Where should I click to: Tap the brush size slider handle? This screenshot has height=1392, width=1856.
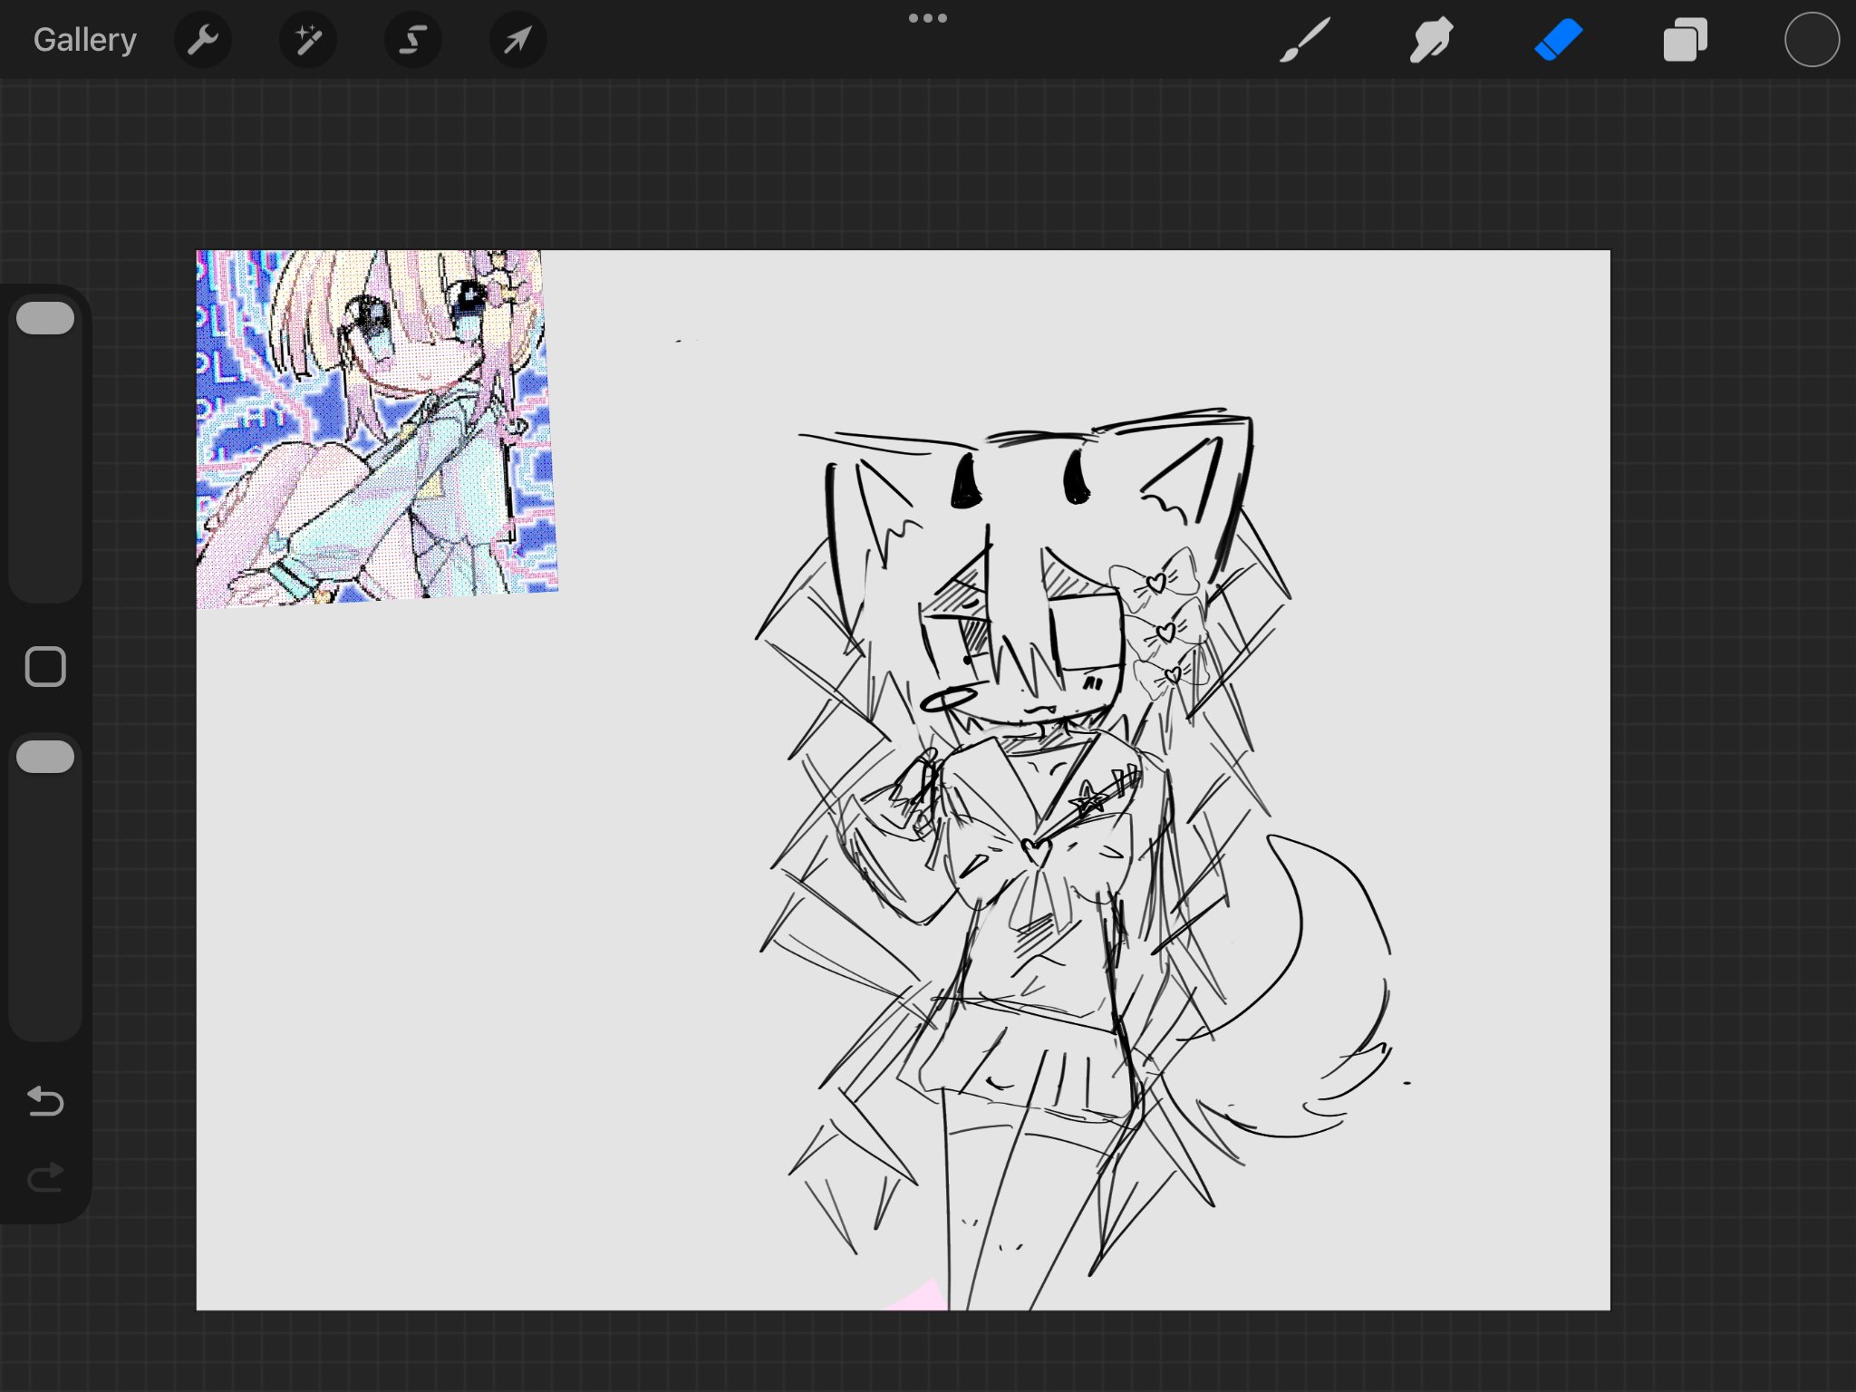(45, 318)
